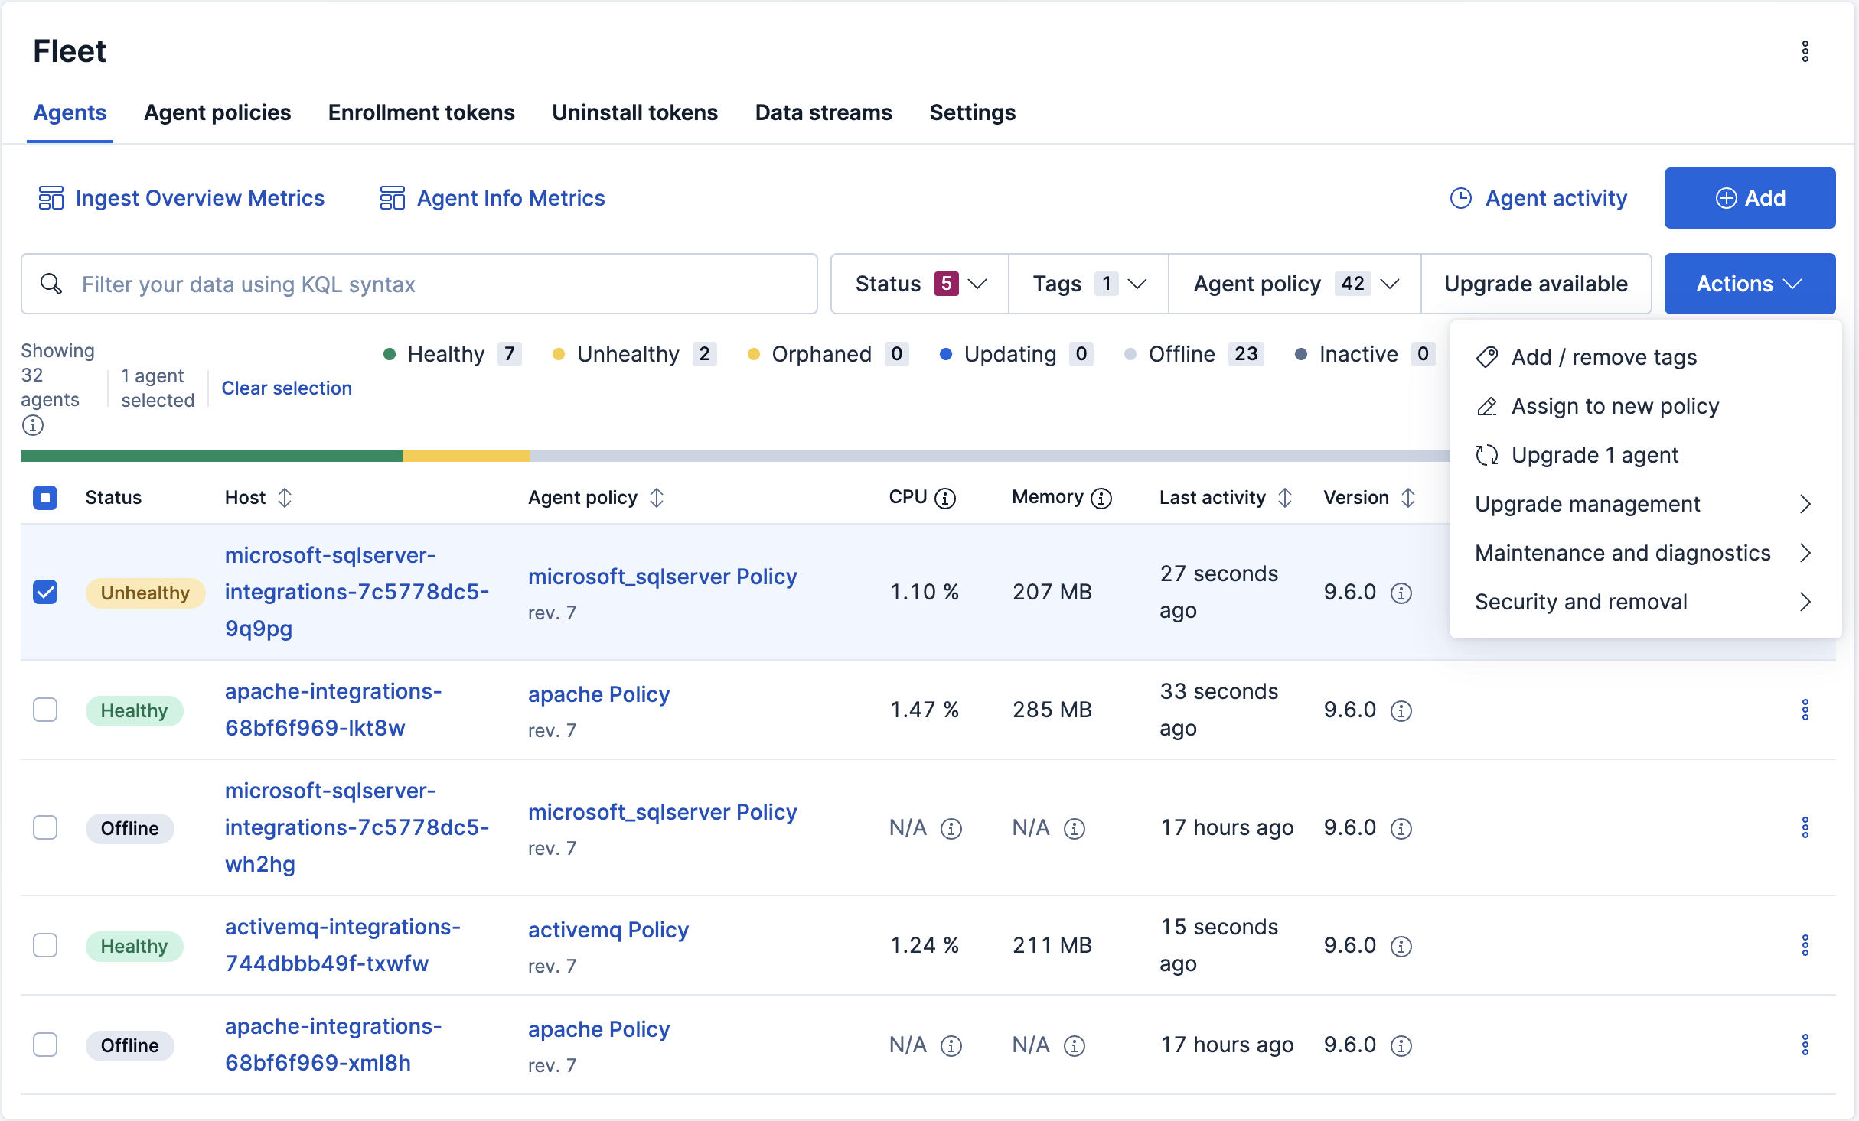1859x1121 pixels.
Task: Click the yellow unhealthy segment of status bar
Action: coord(465,456)
